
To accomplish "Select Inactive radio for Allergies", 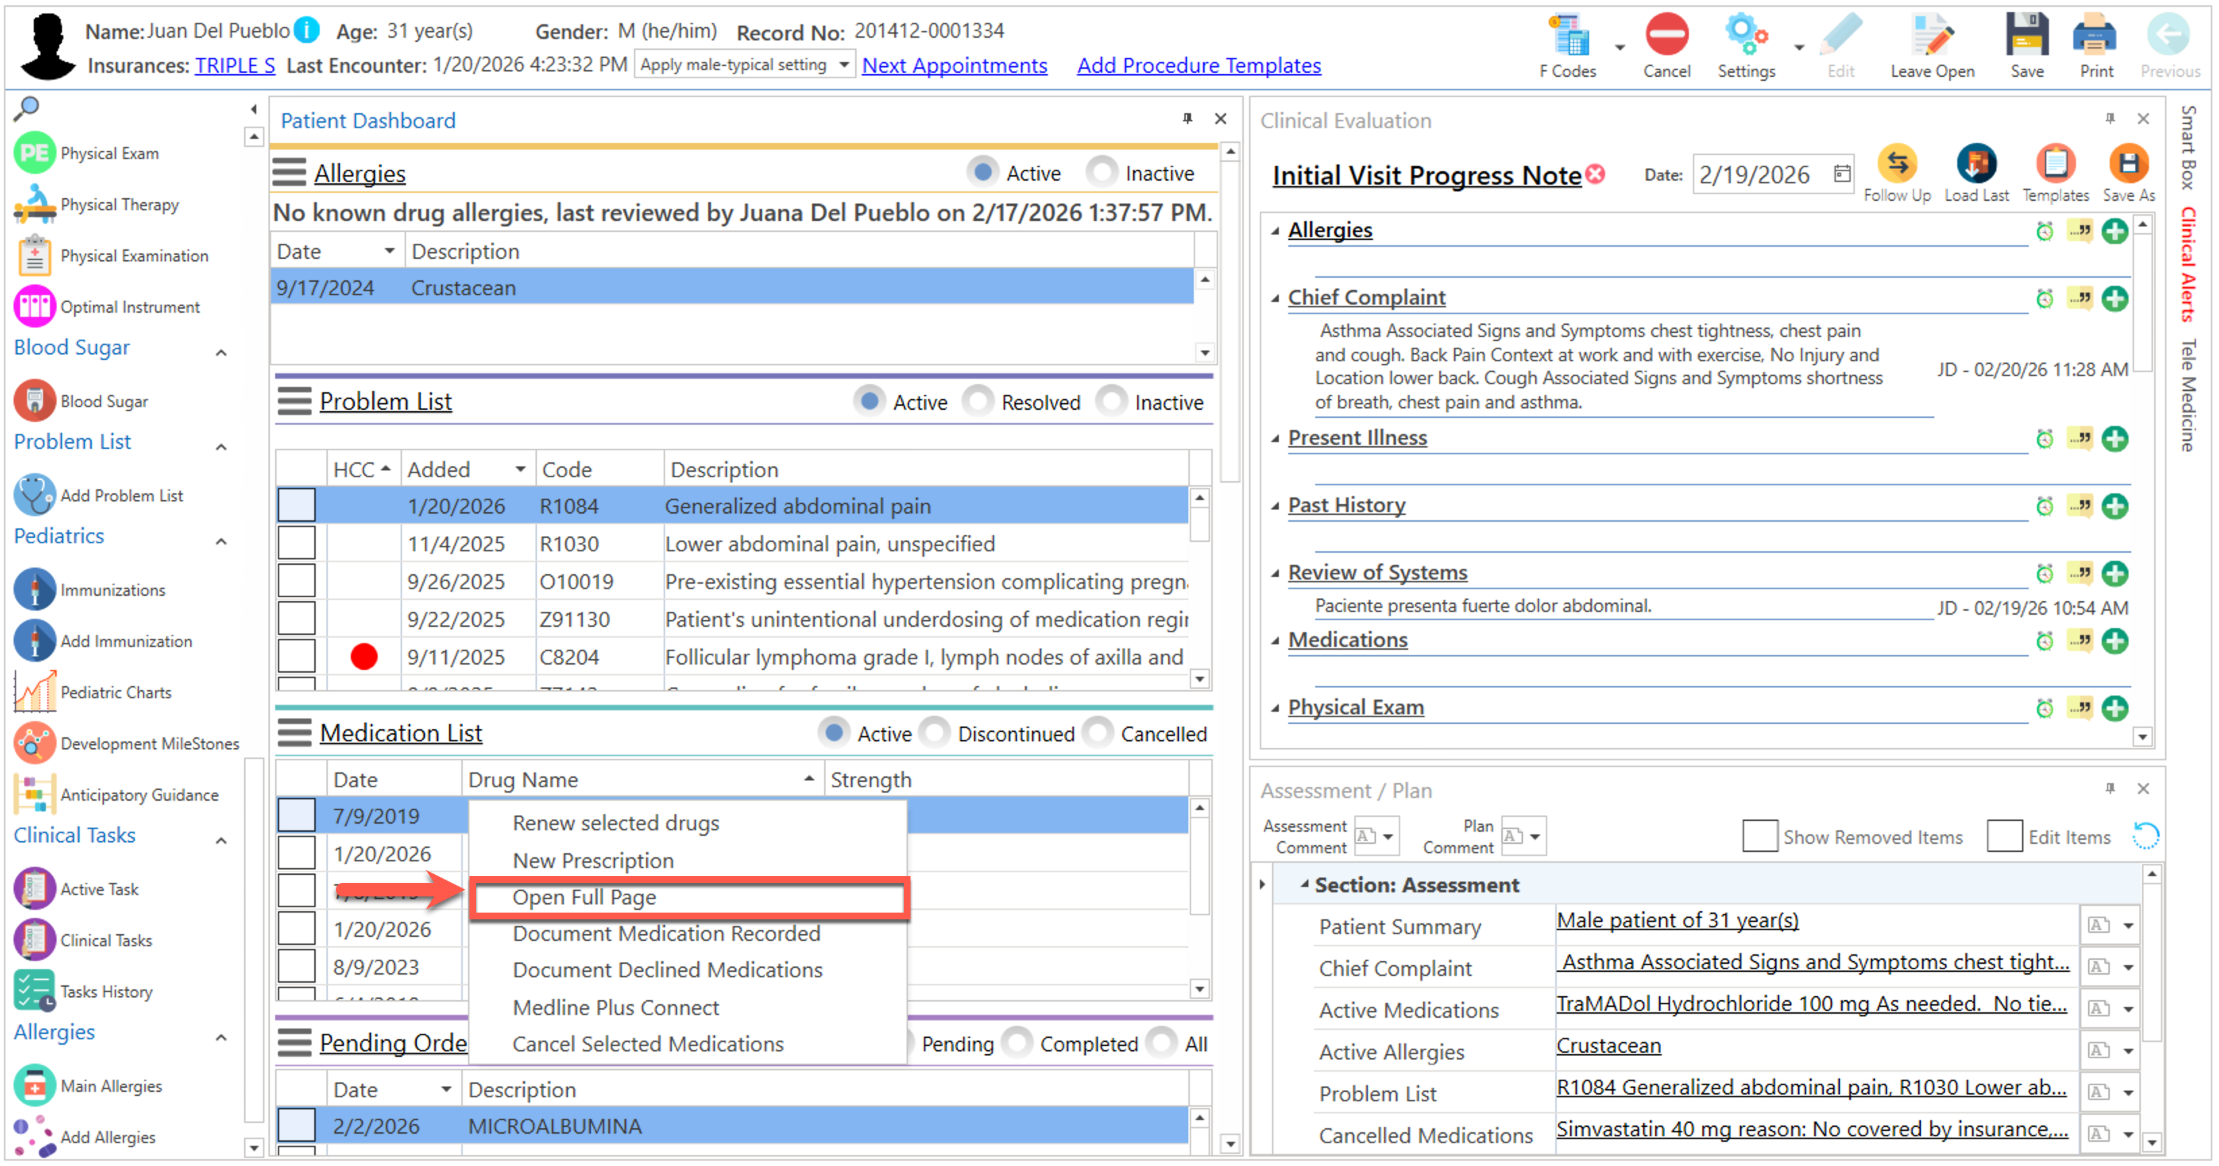I will tap(1102, 173).
